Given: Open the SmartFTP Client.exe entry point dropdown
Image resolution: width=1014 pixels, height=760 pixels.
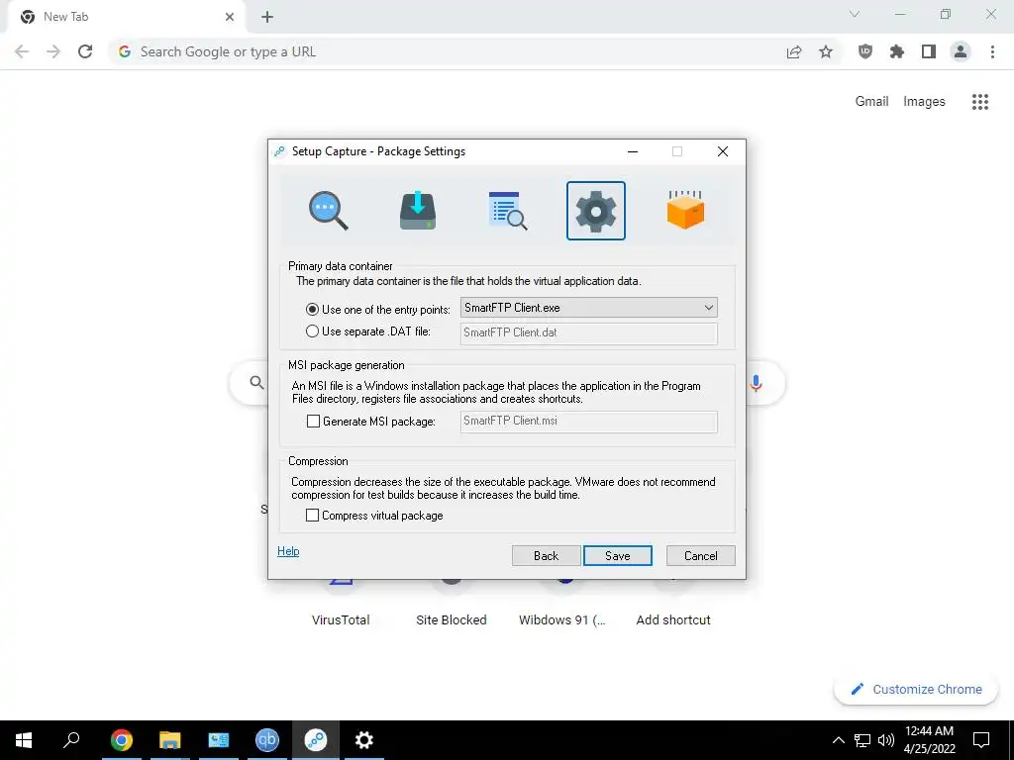Looking at the screenshot, I should [x=588, y=308].
